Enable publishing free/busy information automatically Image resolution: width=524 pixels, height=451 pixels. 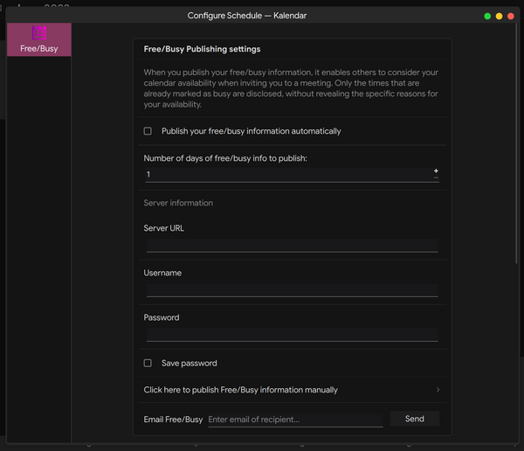point(148,131)
